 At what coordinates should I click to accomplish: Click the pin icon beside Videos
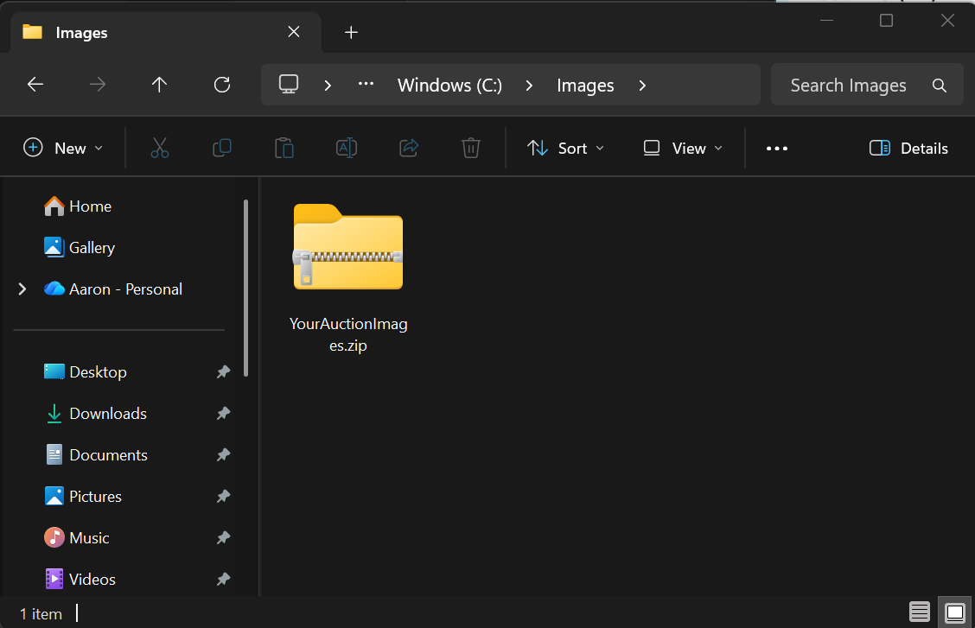coord(223,579)
